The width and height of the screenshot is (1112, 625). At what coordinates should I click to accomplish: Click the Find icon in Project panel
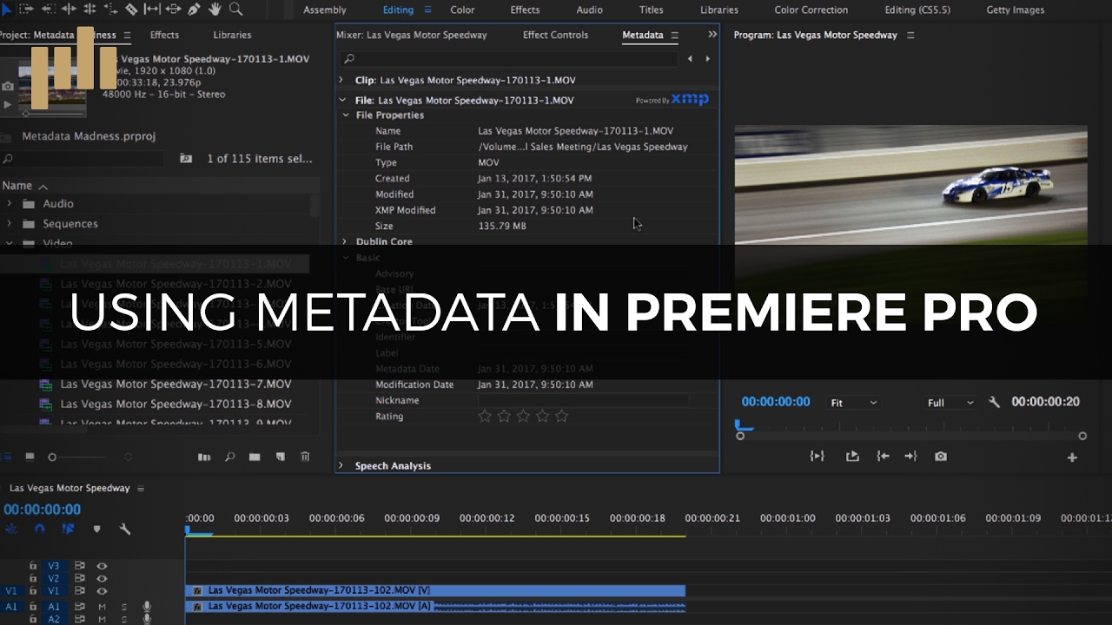[x=230, y=457]
